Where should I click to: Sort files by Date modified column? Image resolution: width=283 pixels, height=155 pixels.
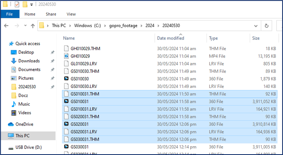pyautogui.click(x=170, y=38)
